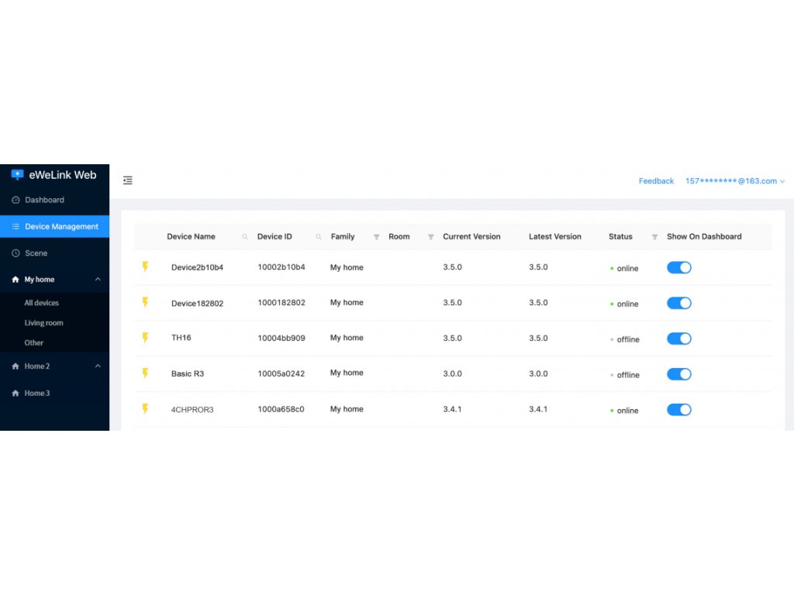
Task: Select the Device Management menu item
Action: (55, 227)
